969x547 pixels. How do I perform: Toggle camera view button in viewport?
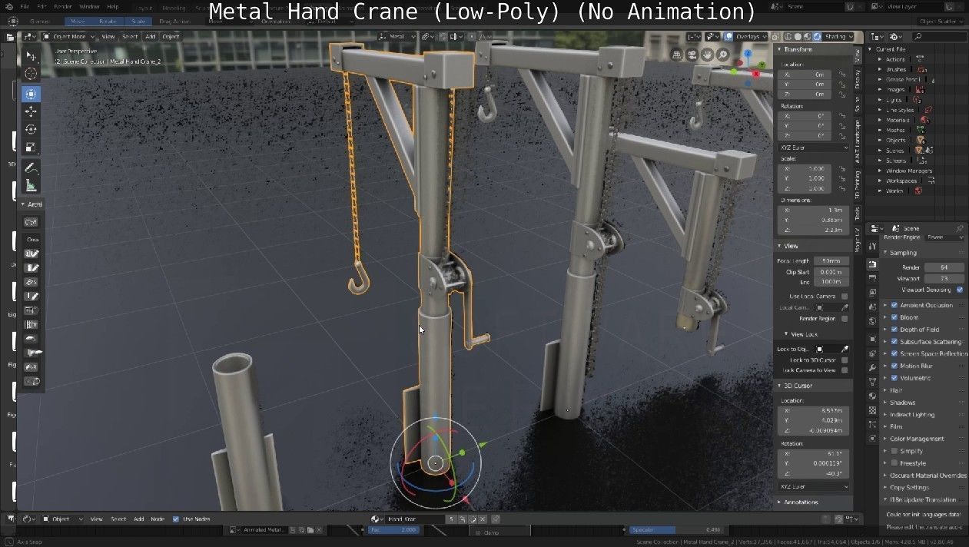click(692, 55)
